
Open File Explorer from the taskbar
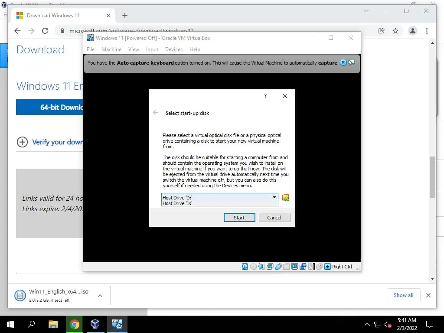tap(53, 324)
